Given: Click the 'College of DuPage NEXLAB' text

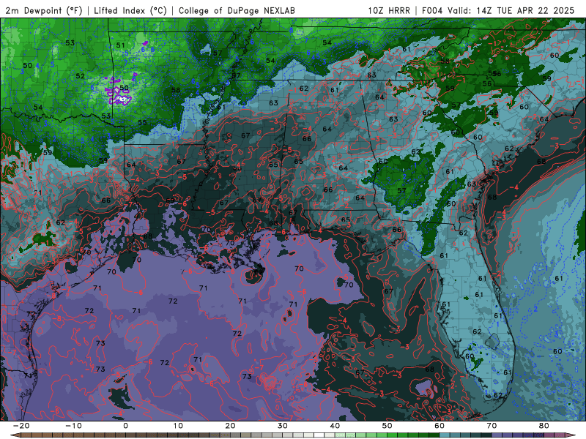Looking at the screenshot, I should (x=237, y=10).
